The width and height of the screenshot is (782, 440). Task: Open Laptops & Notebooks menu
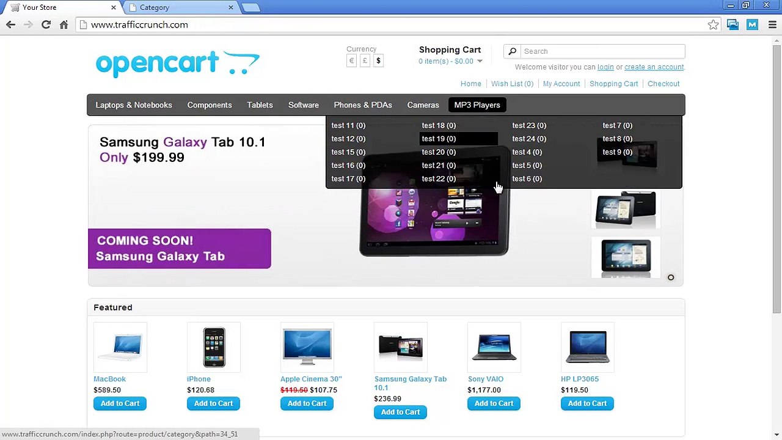pyautogui.click(x=134, y=105)
